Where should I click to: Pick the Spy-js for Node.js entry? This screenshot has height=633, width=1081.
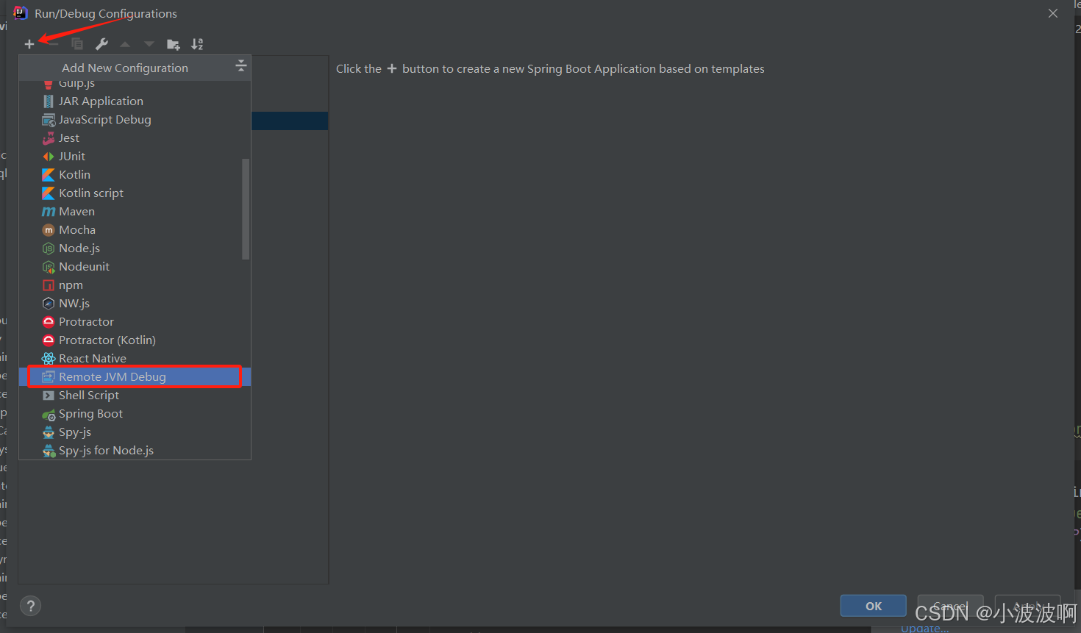click(x=135, y=450)
